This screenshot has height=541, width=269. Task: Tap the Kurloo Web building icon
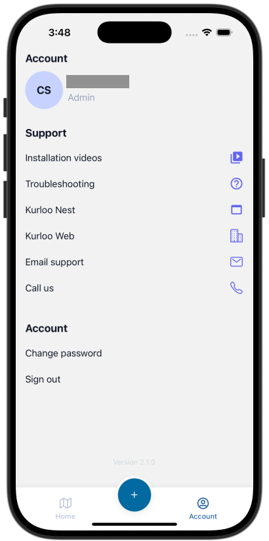[x=236, y=236]
